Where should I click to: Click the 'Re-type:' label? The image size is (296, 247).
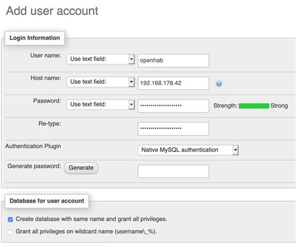pos(50,124)
